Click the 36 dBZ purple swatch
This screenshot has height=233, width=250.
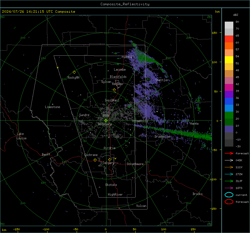click(x=229, y=94)
